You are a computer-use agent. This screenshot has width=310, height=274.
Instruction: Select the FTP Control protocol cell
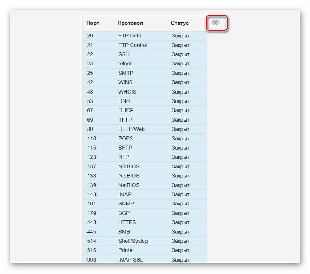click(x=133, y=45)
